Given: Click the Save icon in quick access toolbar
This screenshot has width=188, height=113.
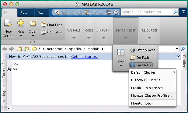Looking at the screenshot, I should click(x=64, y=12).
